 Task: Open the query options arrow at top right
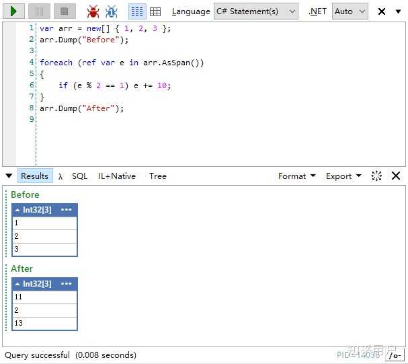click(398, 11)
